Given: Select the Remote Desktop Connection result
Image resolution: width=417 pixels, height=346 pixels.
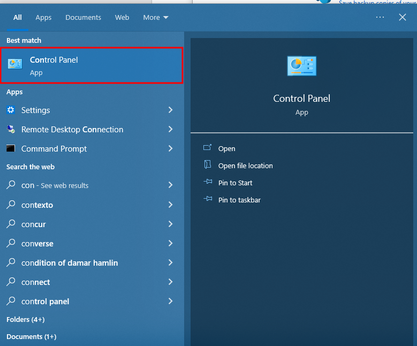Looking at the screenshot, I should 92,130.
